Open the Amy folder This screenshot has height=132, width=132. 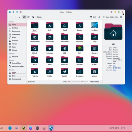pos(35,26)
